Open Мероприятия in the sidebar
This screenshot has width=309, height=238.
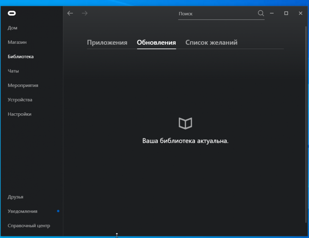pyautogui.click(x=23, y=85)
